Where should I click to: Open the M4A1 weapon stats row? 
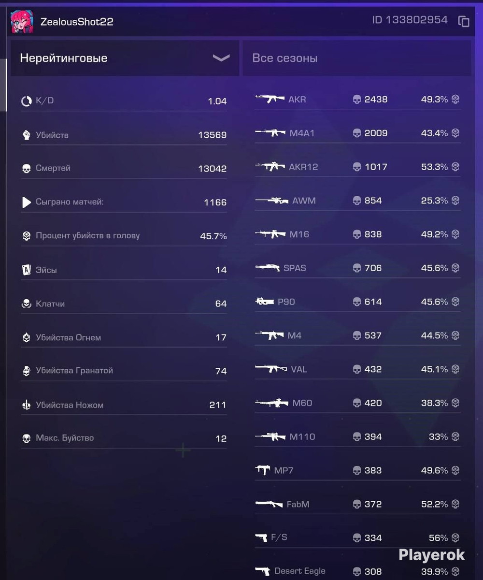[x=357, y=133]
